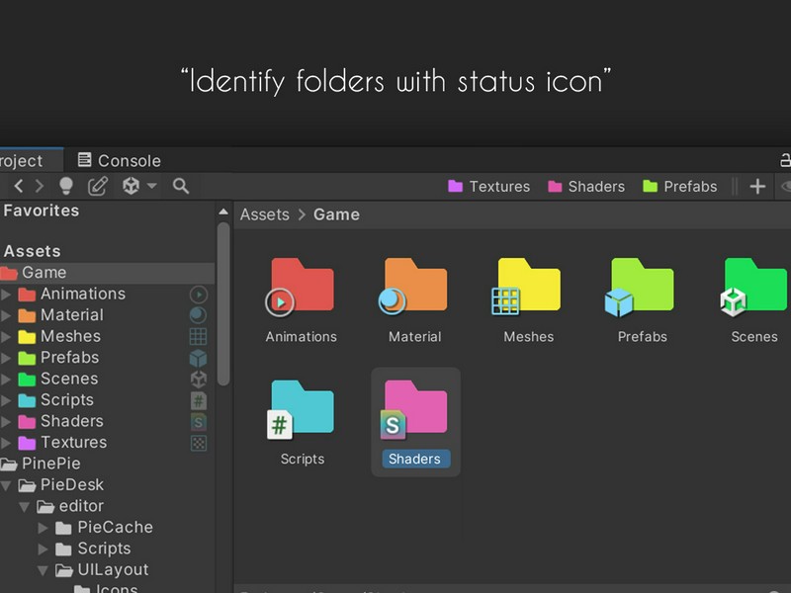The width and height of the screenshot is (791, 593).
Task: Select Scenes folder in the tree
Action: tap(69, 379)
